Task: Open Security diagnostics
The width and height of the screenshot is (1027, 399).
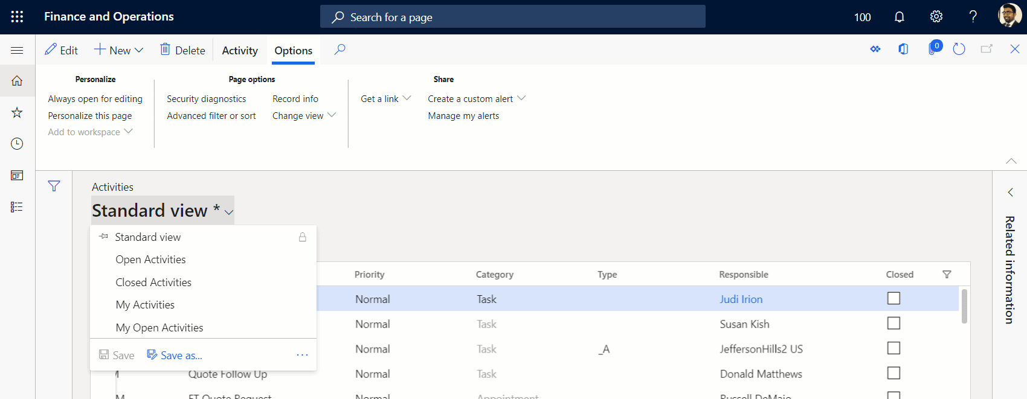Action: coord(207,99)
